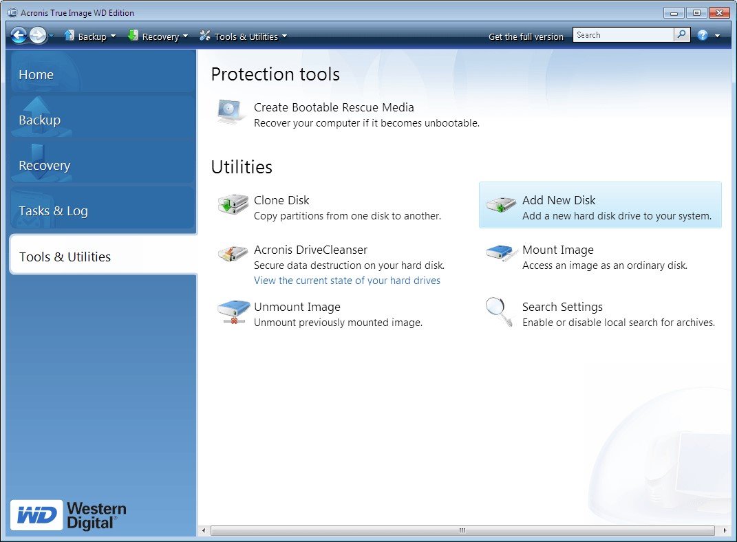Click Get the full version link

coord(526,36)
